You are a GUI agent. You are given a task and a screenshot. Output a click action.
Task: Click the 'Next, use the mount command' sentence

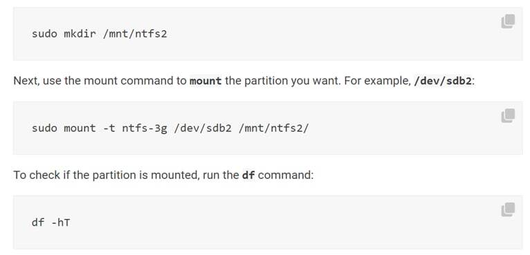coord(244,81)
